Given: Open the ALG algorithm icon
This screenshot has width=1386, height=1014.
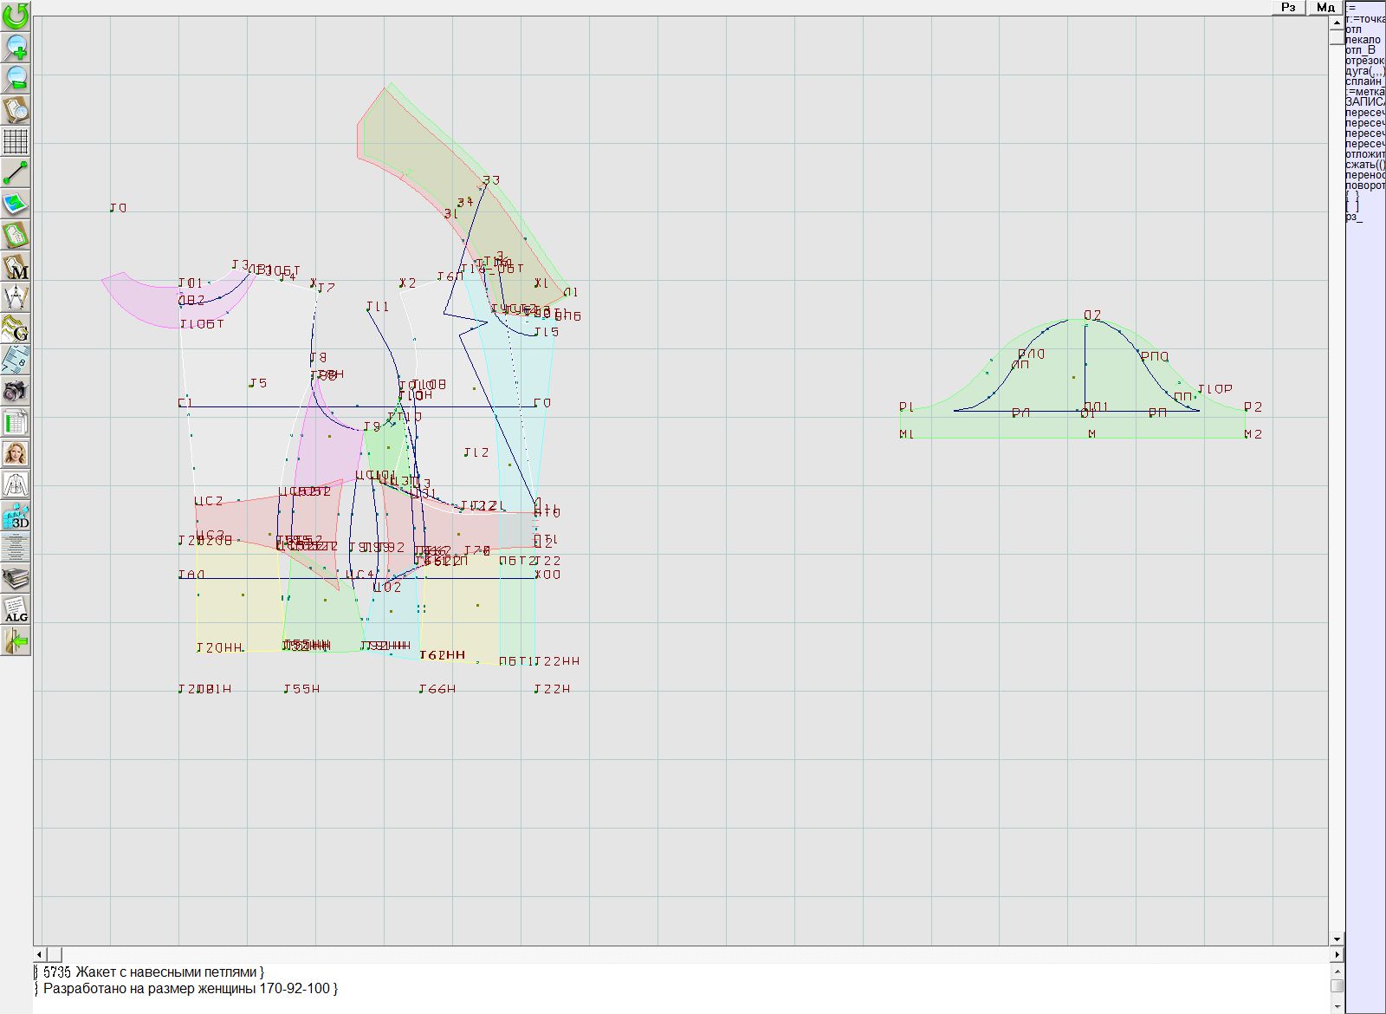Looking at the screenshot, I should 16,610.
